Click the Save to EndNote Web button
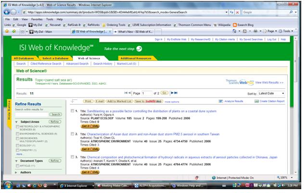Screen dimensions: 308x193 (148, 101)
